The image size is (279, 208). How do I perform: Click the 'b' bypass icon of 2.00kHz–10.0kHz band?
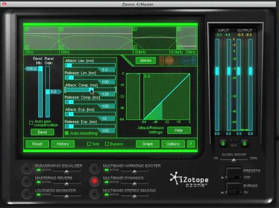tap(135, 29)
